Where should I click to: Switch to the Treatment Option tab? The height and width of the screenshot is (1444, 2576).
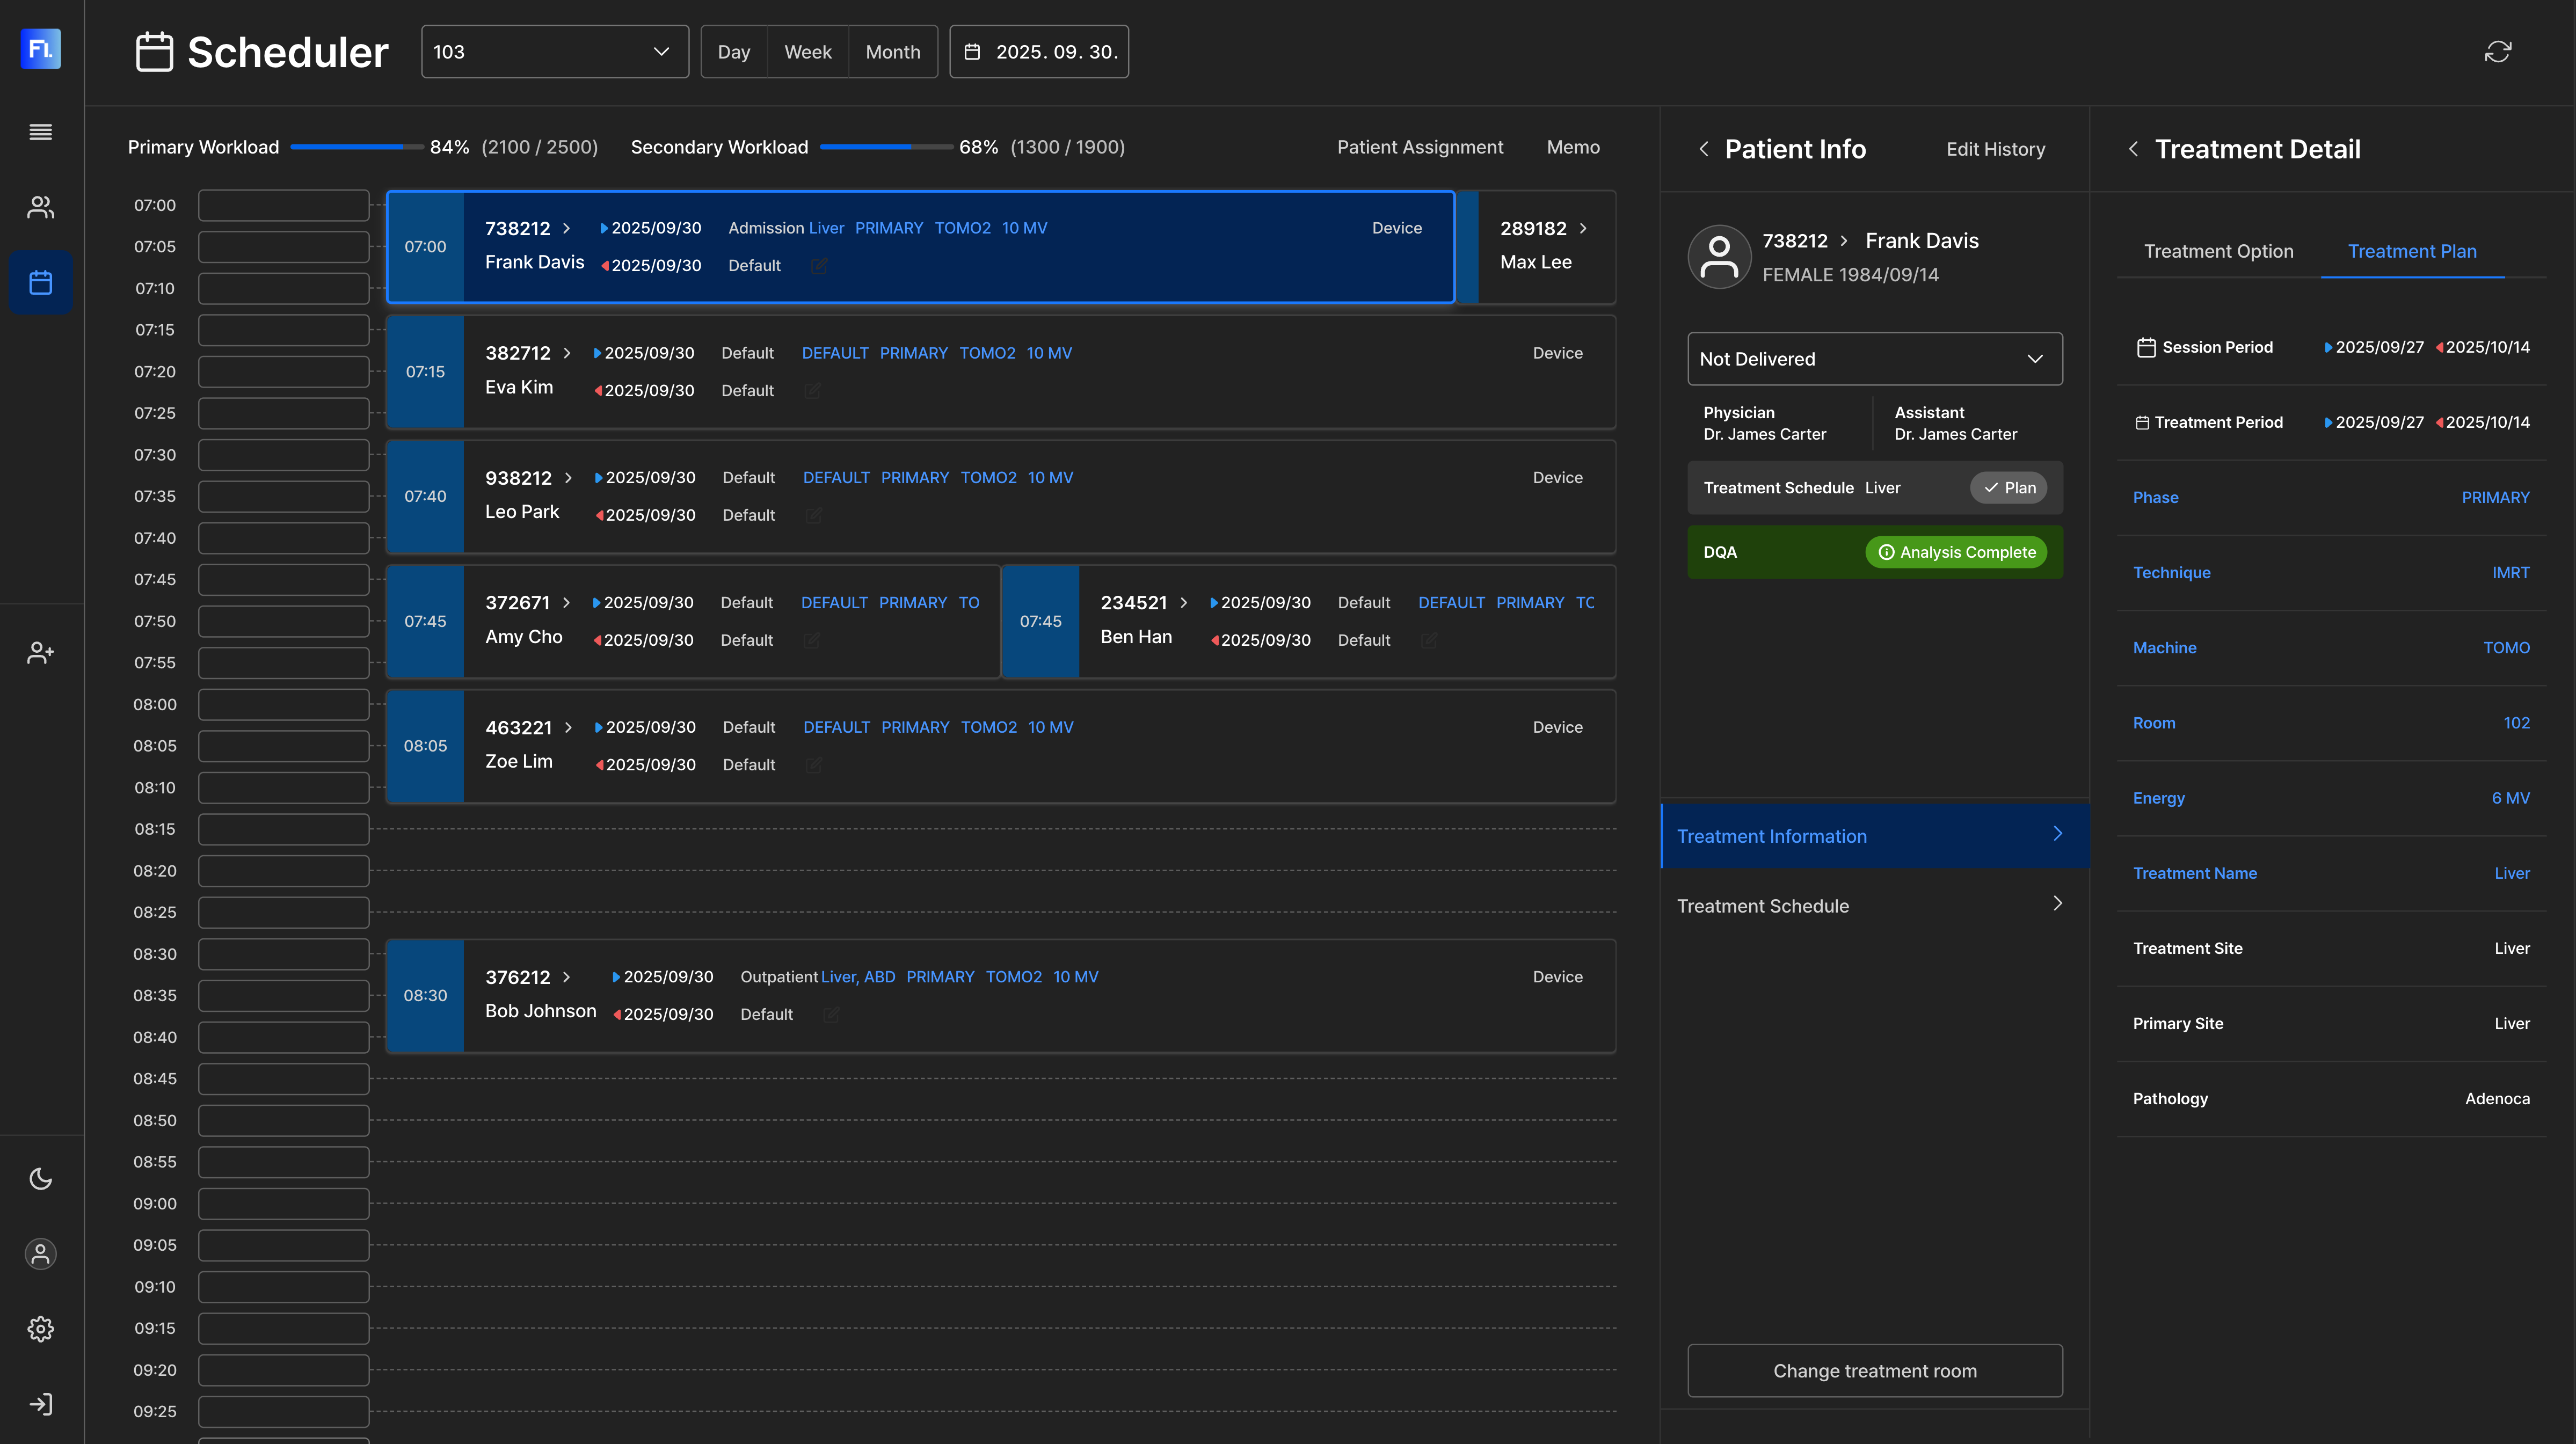[x=2218, y=251]
